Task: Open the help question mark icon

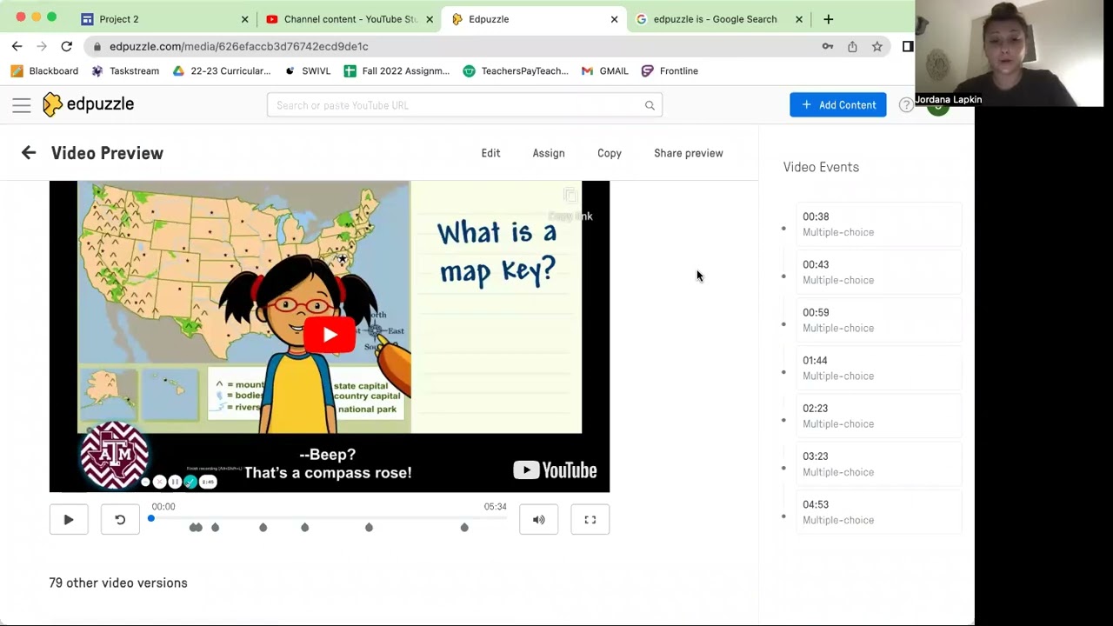Action: click(906, 104)
